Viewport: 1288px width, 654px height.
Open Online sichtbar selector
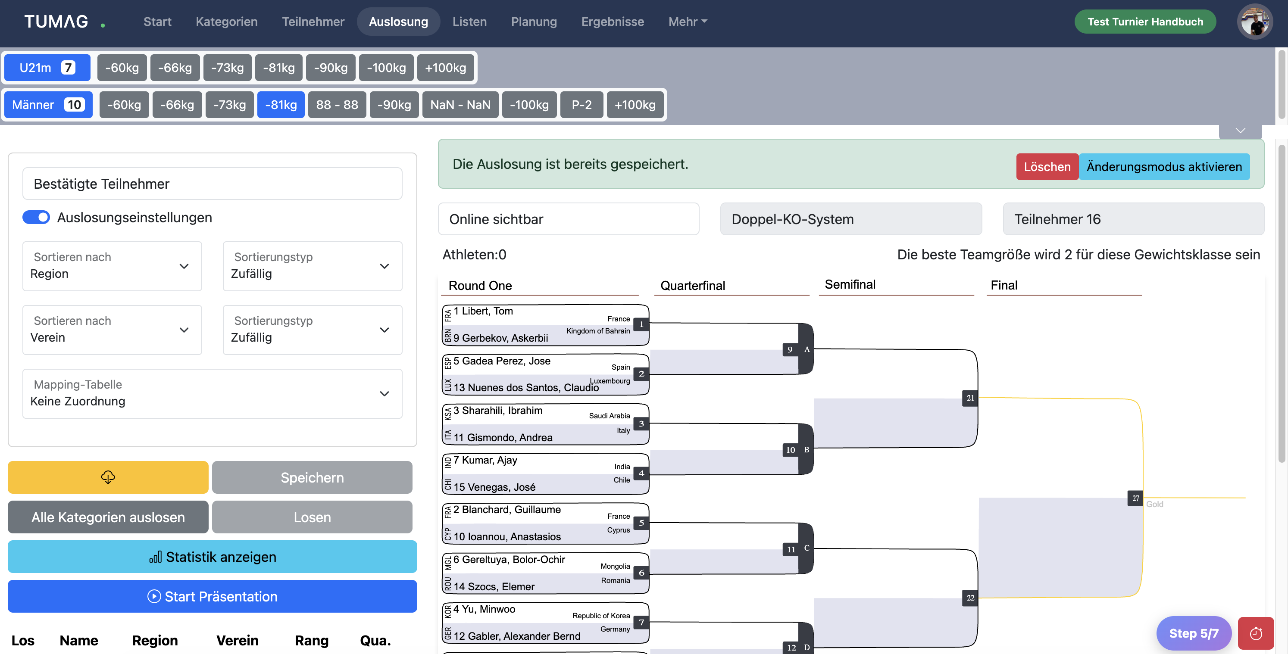click(569, 219)
